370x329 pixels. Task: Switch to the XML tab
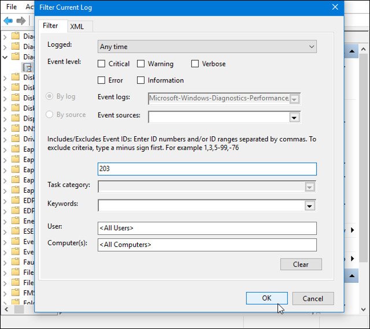77,27
